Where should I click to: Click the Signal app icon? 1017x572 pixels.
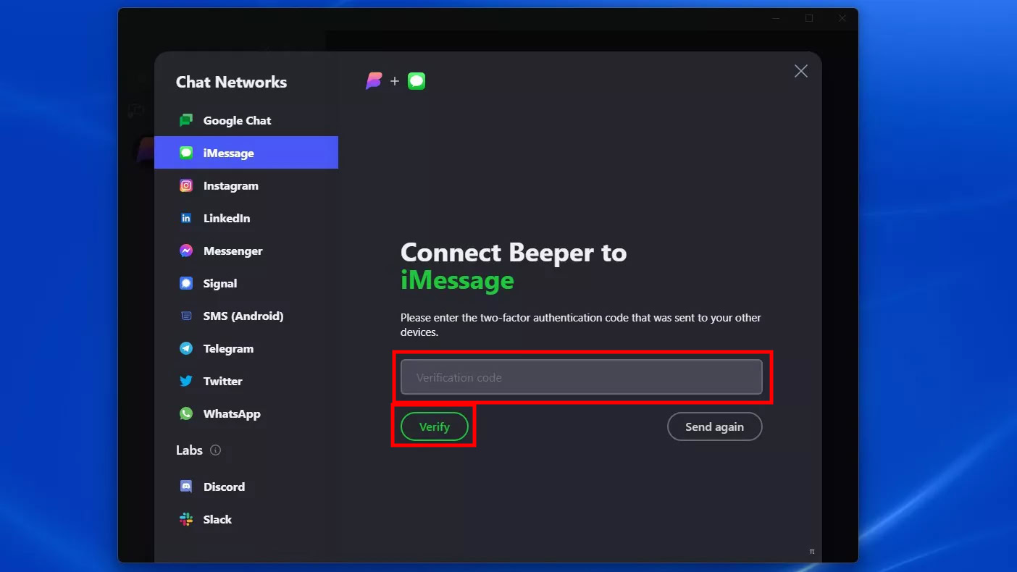click(x=186, y=283)
